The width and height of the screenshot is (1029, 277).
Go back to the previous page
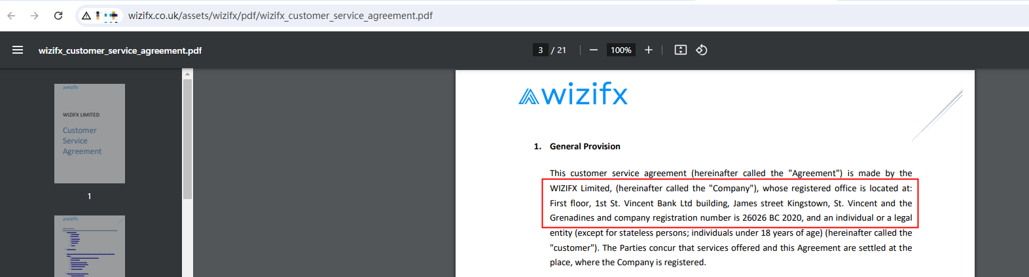pyautogui.click(x=11, y=16)
